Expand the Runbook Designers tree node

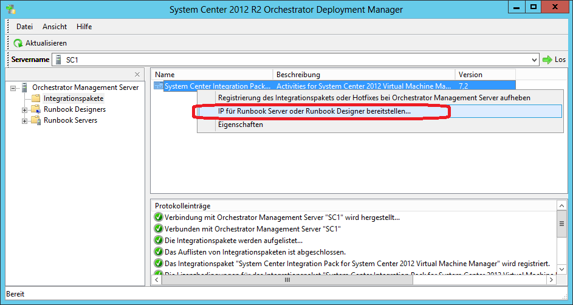[24, 110]
